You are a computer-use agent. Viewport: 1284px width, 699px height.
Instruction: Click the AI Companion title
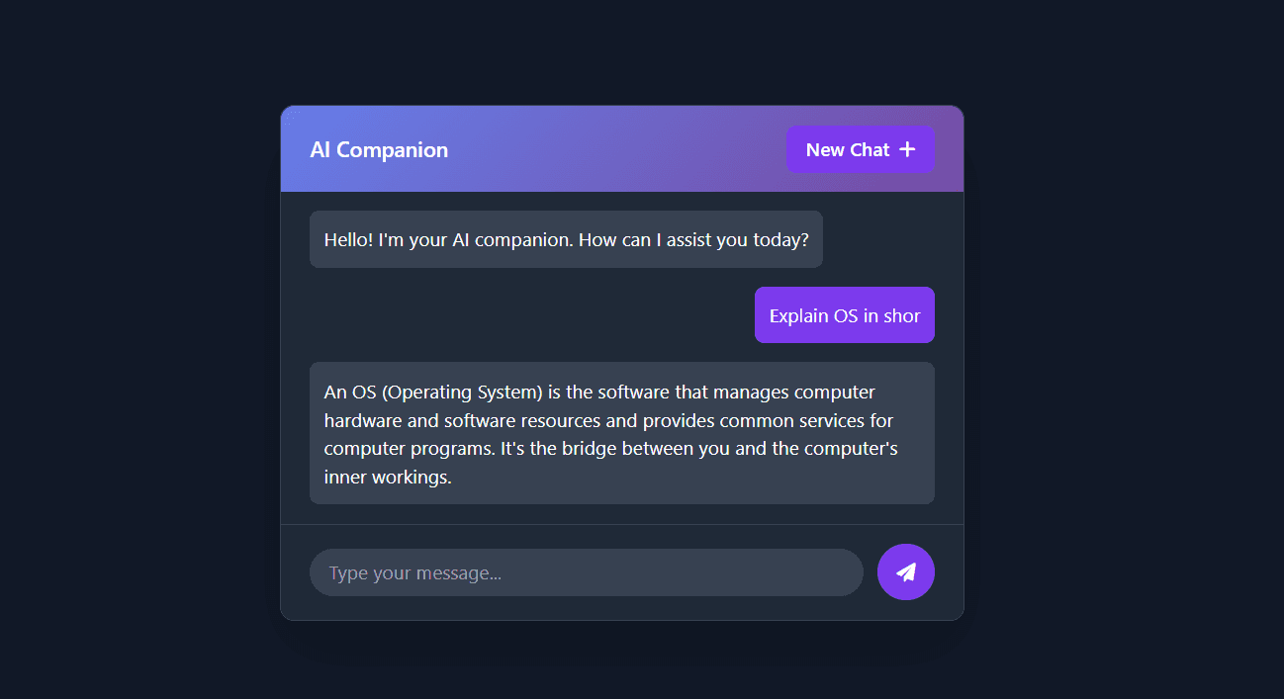coord(380,149)
